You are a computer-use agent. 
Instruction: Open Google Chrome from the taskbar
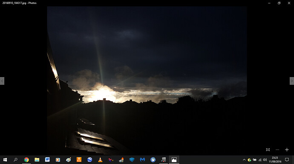click(26, 160)
